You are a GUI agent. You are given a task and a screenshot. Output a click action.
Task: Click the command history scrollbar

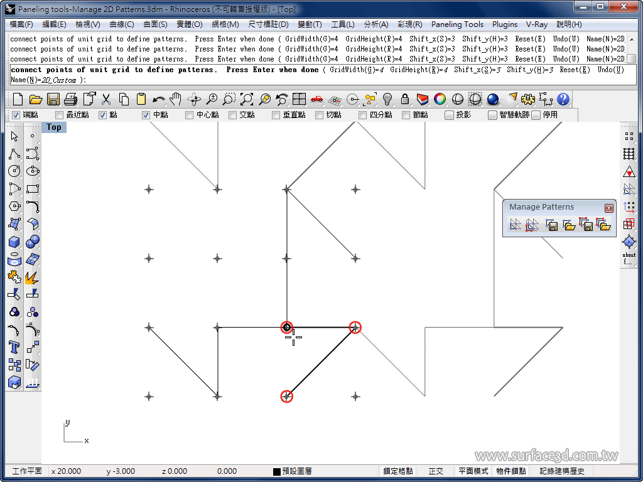click(632, 48)
